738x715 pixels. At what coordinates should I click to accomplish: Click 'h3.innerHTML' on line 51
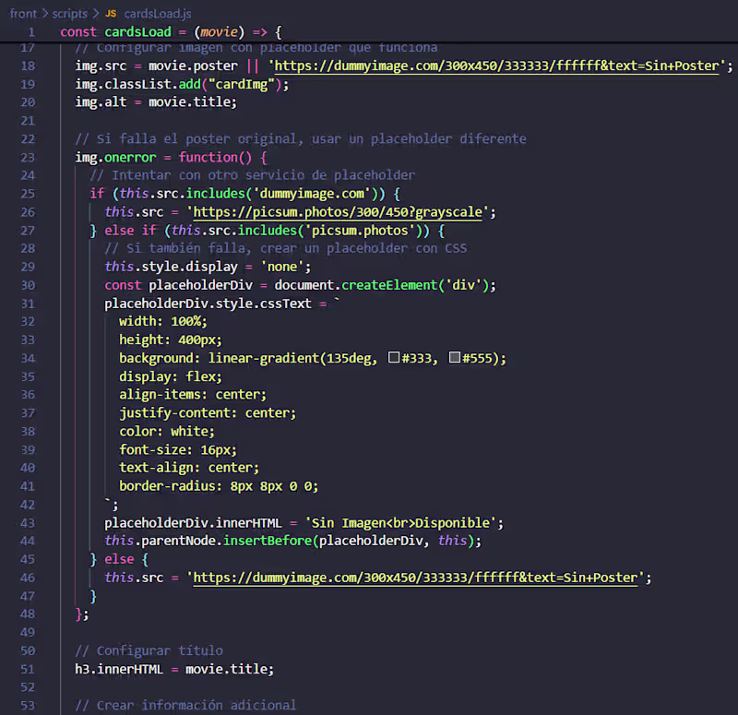click(x=119, y=669)
